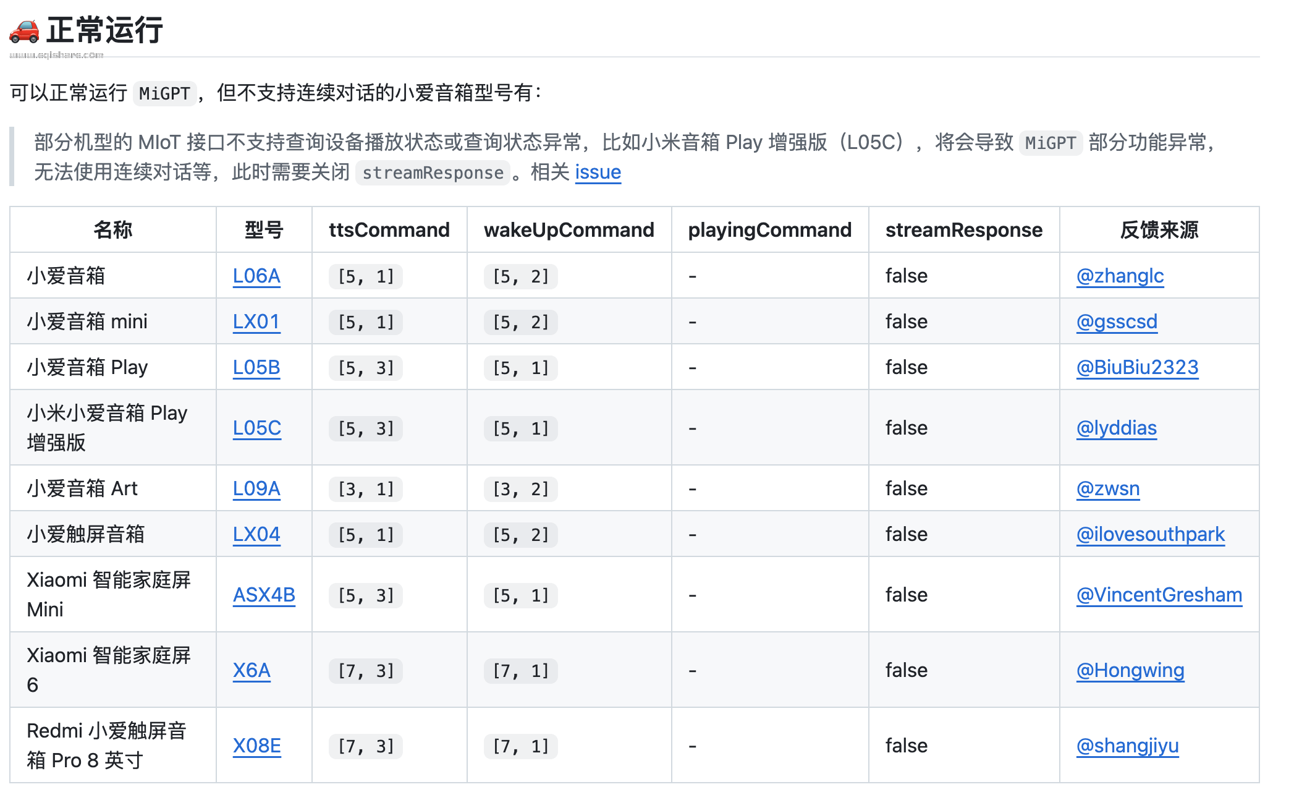Click the X08E model link
Viewport: 1294px width, 800px height.
(257, 746)
